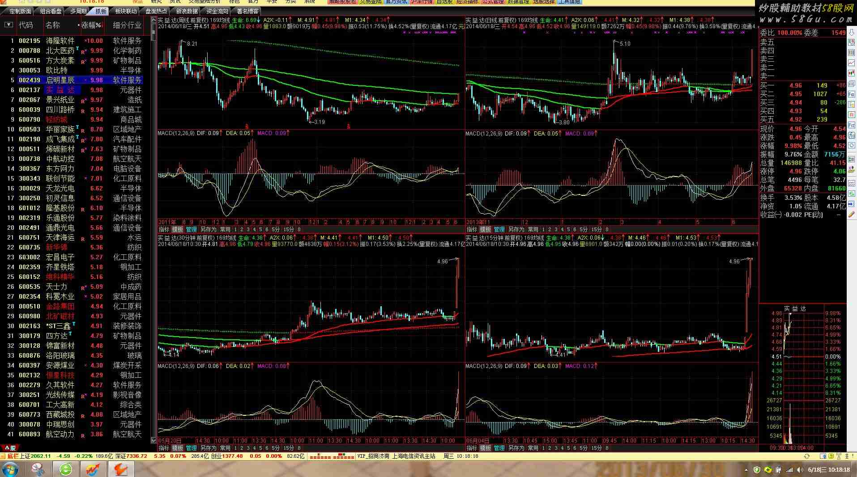Click 常用 under the daily chart
857x477 pixels.
533,229
